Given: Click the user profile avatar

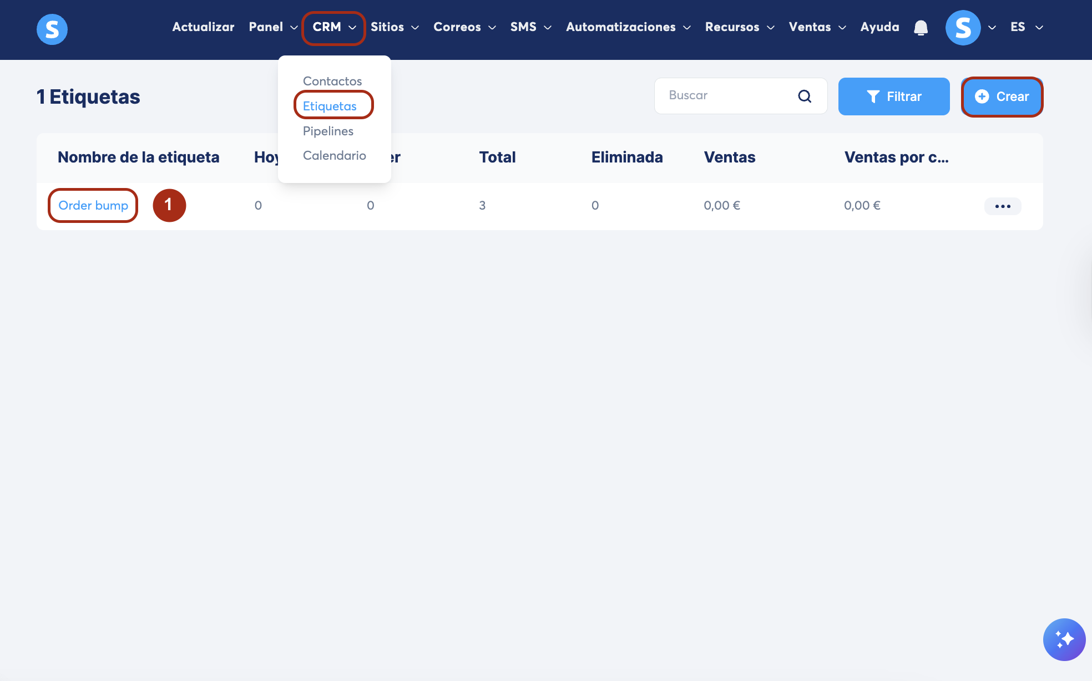Looking at the screenshot, I should coord(963,28).
